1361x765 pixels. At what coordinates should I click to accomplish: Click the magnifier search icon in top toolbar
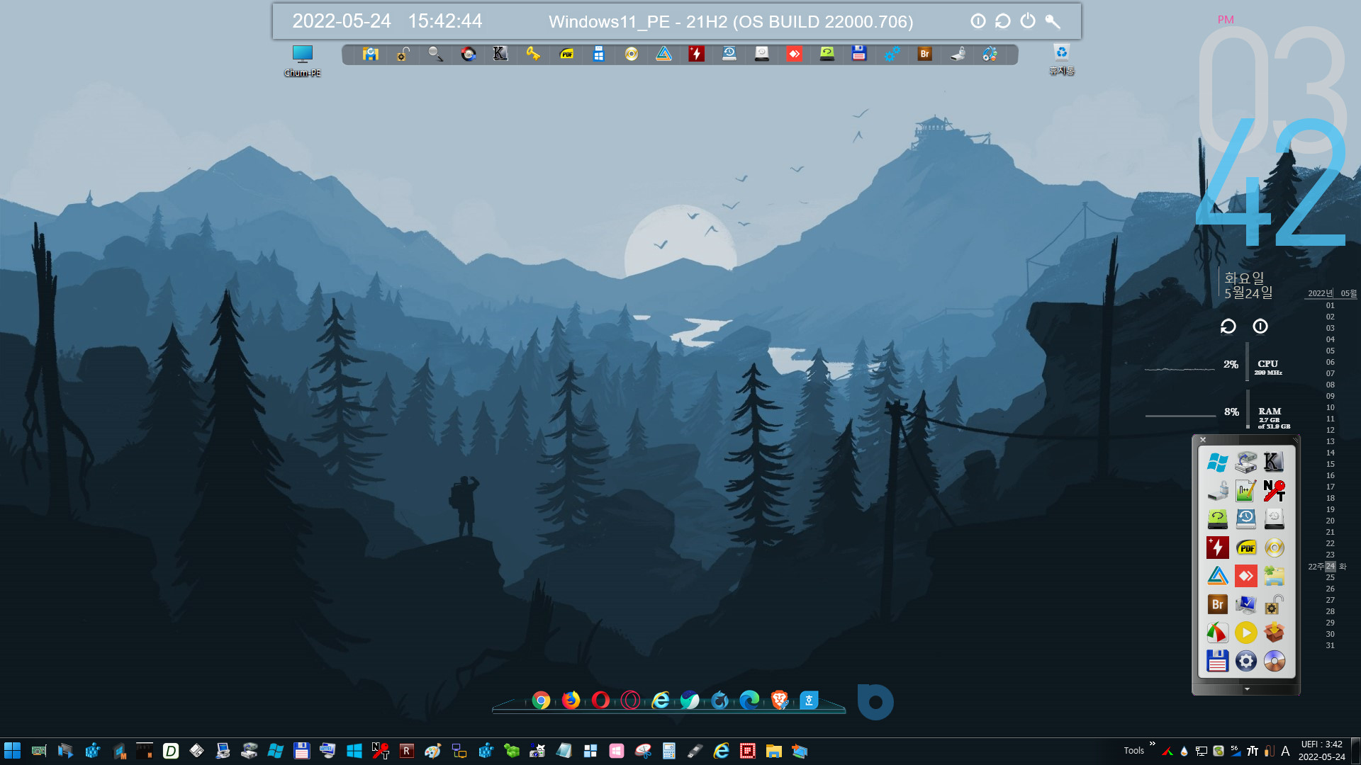pos(435,54)
